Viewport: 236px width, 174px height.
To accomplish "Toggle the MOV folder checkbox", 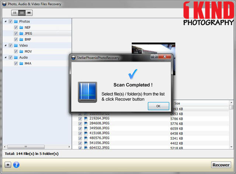I will point(16,51).
